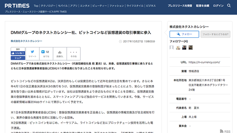
Task: Click the ログイン link
Action: [218, 6]
